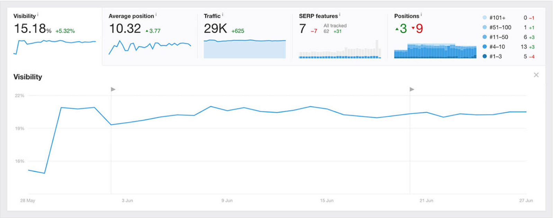
Task: Select the SERP features metric card
Action: point(340,36)
